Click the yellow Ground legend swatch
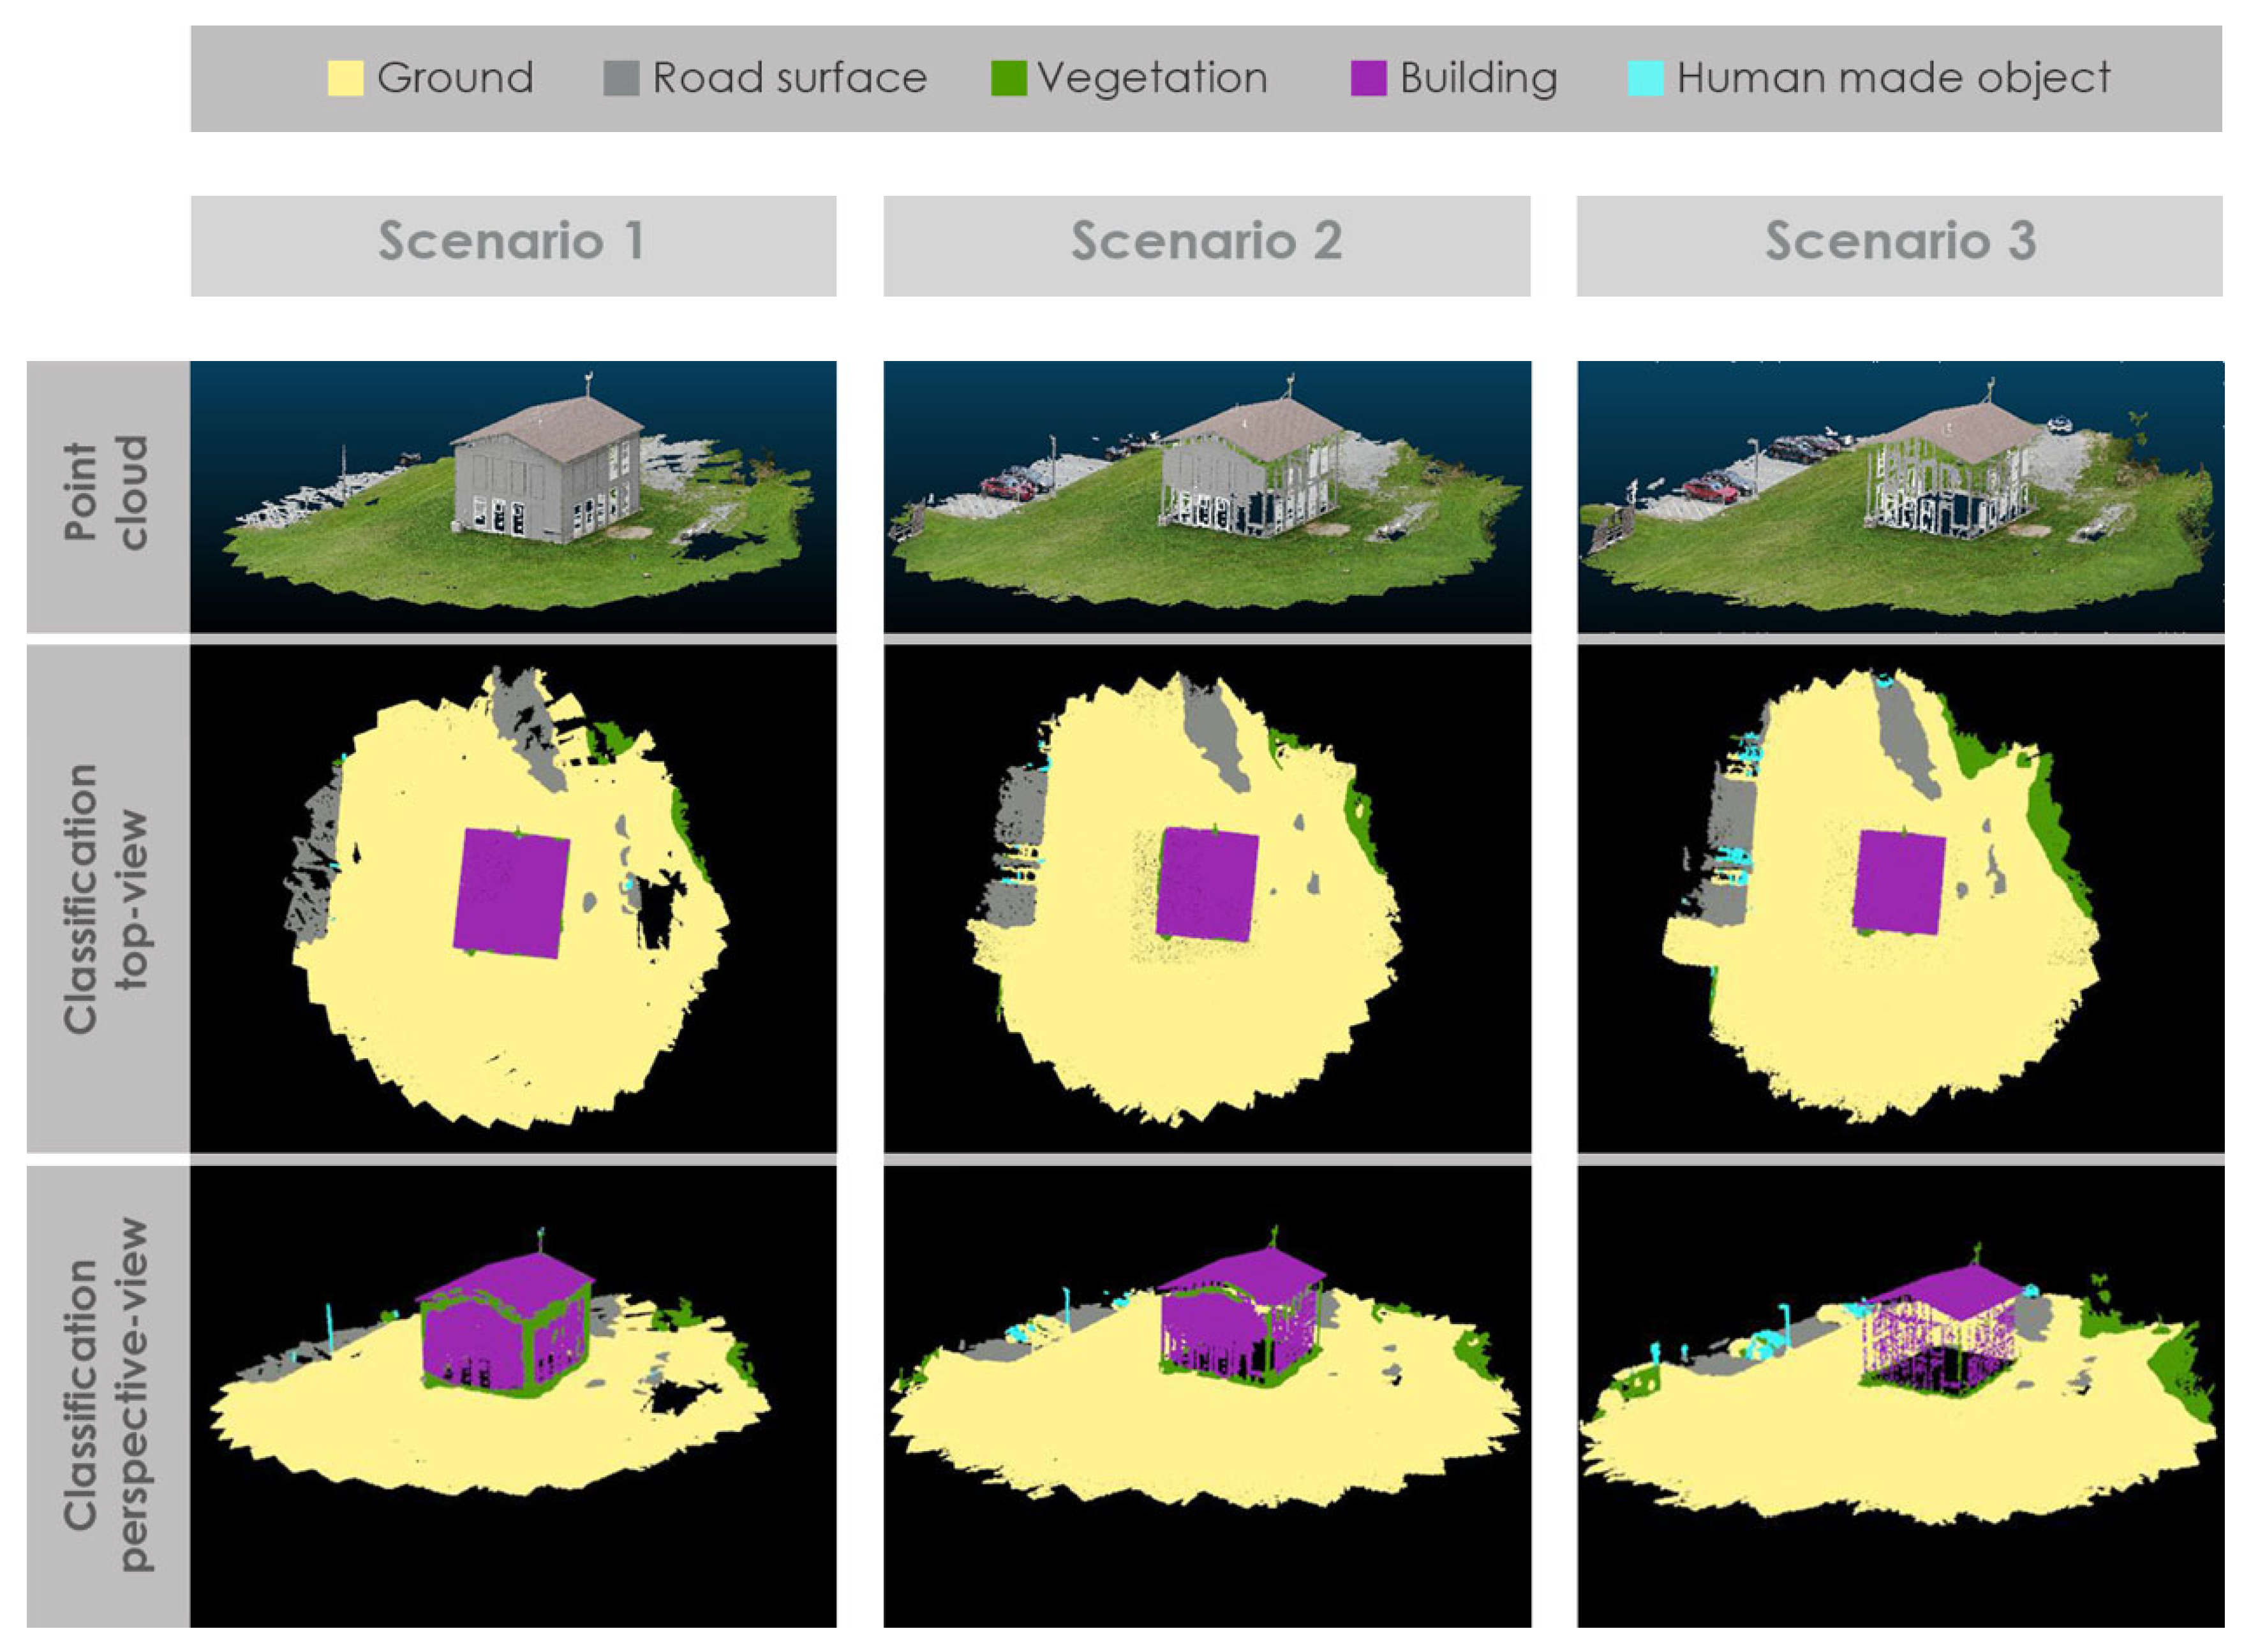This screenshot has height=1652, width=2251. (x=345, y=79)
